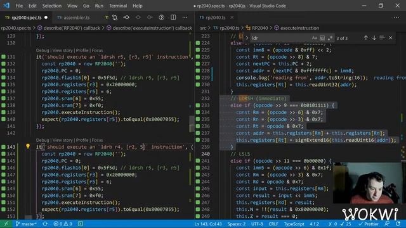Open the Run menu
406x228 pixels.
tap(99, 6)
